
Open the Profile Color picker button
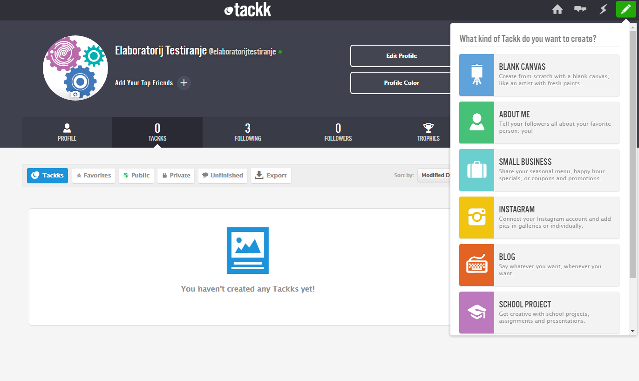(401, 83)
